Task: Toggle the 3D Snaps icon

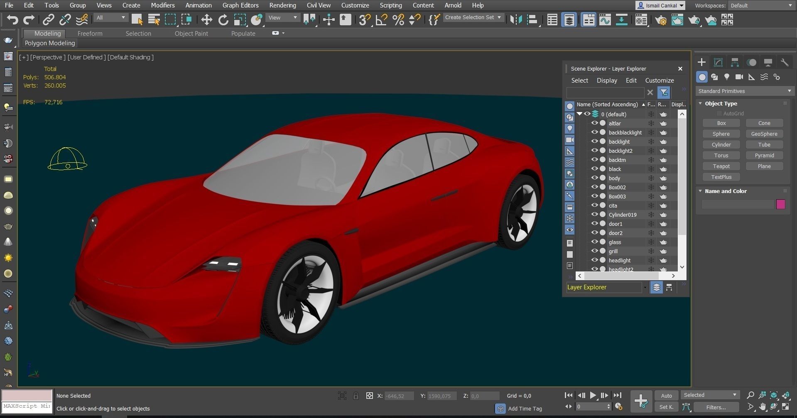Action: pos(365,20)
